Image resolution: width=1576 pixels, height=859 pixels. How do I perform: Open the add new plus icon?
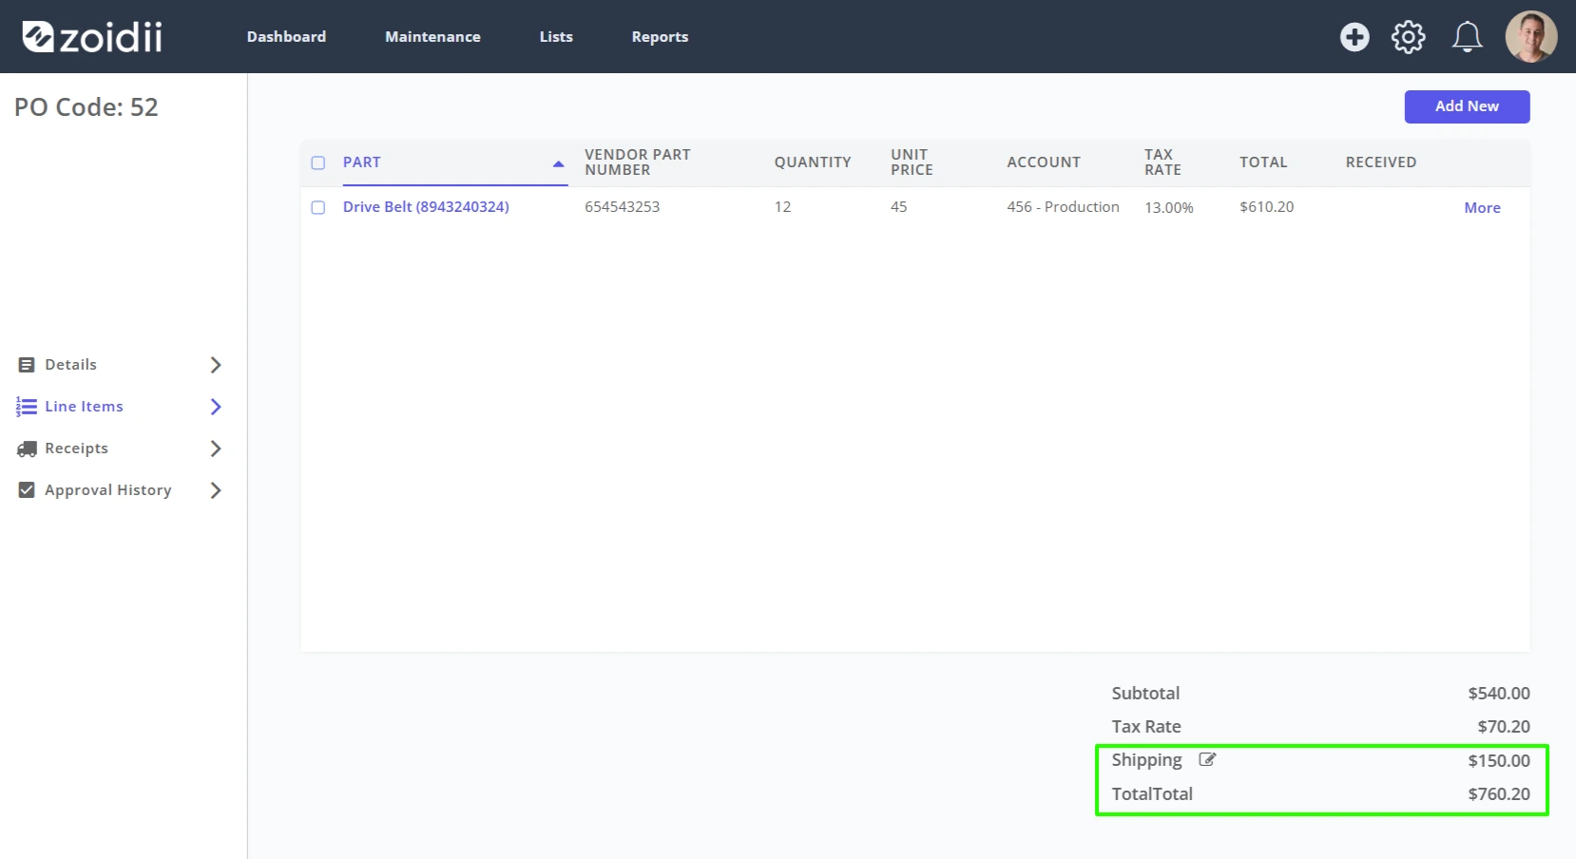[1355, 37]
